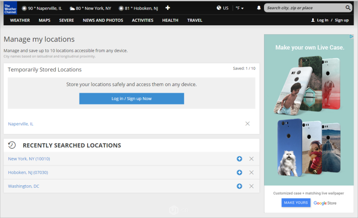Open the Maps menu
Screen dimensions: 358x218
click(44, 20)
